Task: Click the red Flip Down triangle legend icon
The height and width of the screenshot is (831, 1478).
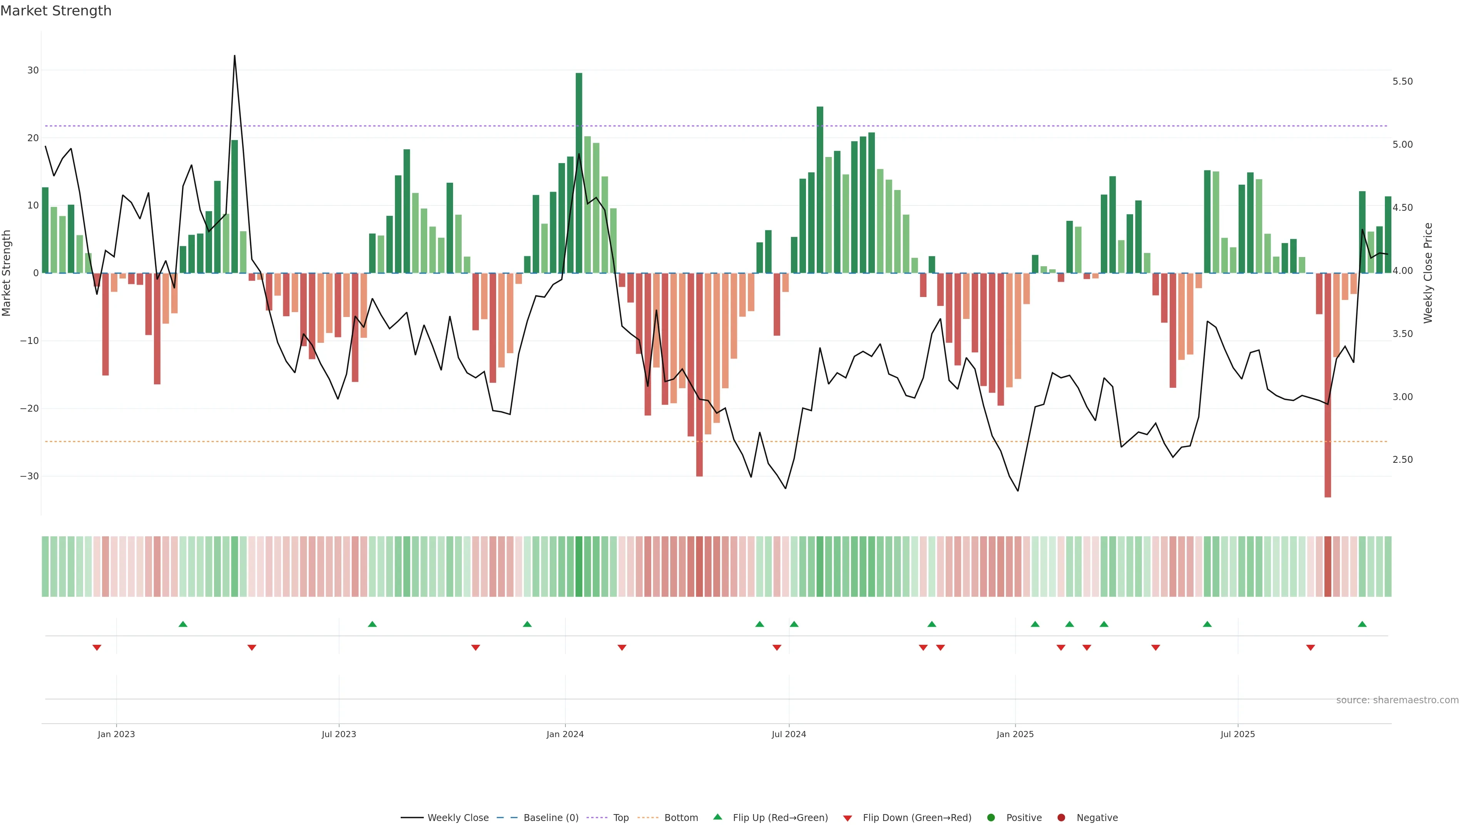Action: click(x=848, y=818)
